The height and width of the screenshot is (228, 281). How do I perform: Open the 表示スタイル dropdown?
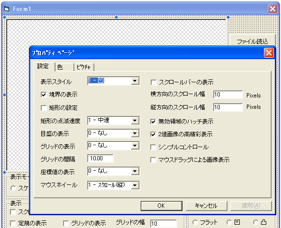135,81
